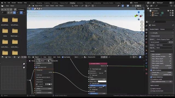Click the Metallic edge white color swatch
The width and height of the screenshot is (175, 98).
click(102, 81)
